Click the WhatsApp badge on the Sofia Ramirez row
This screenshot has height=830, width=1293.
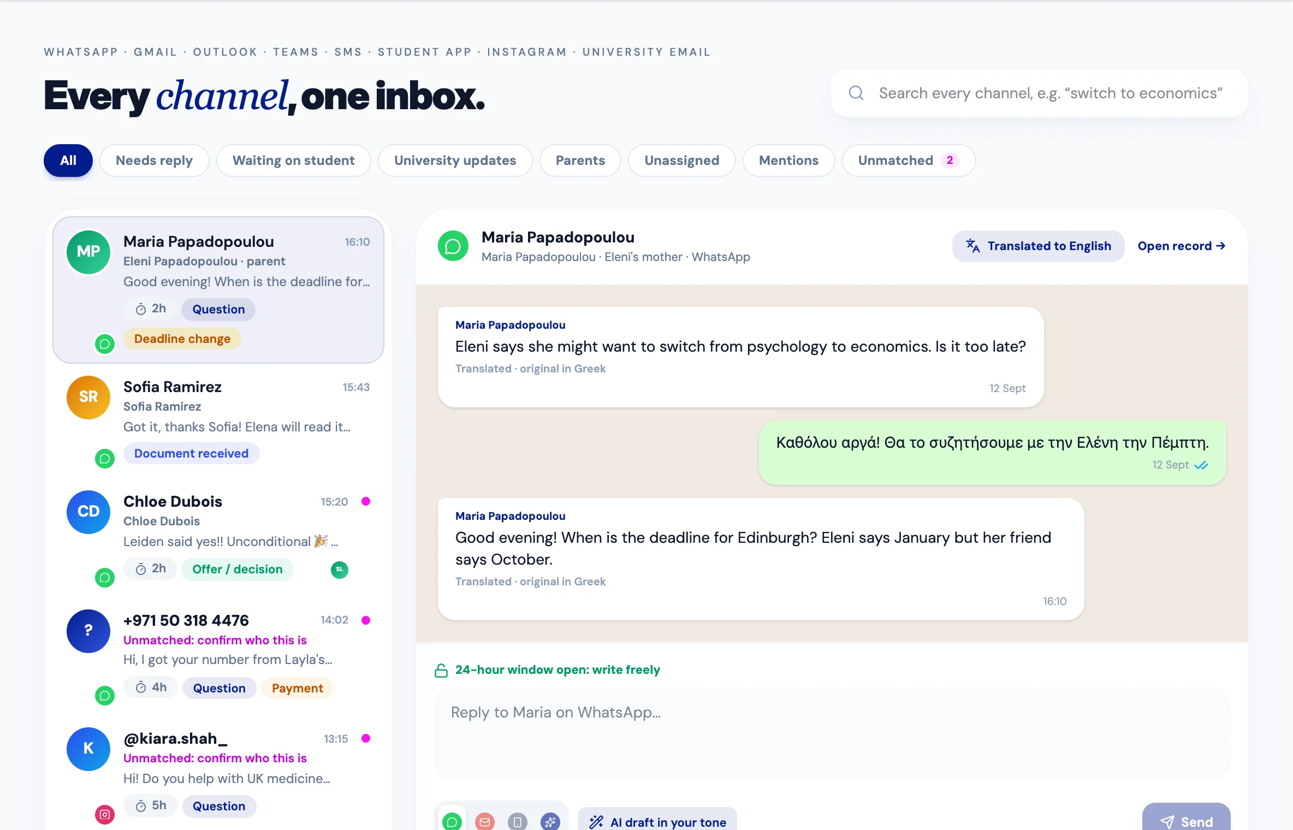click(x=105, y=459)
